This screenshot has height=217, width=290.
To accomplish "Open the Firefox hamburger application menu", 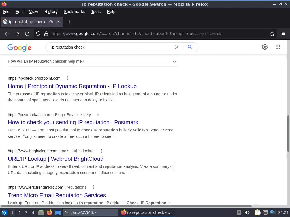I will click(x=283, y=34).
